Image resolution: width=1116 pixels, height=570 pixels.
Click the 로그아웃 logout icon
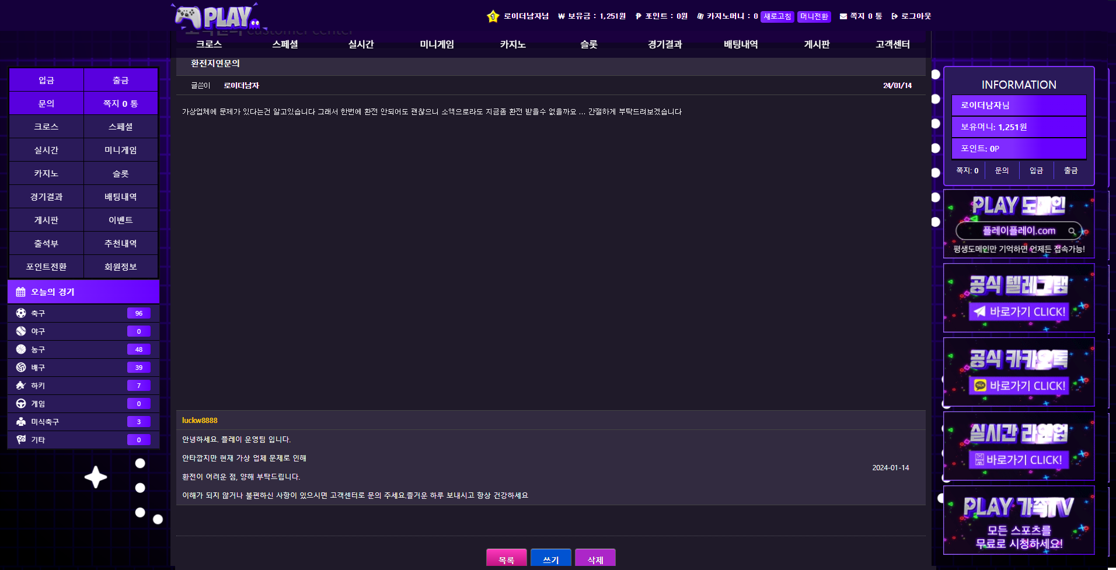tap(894, 16)
